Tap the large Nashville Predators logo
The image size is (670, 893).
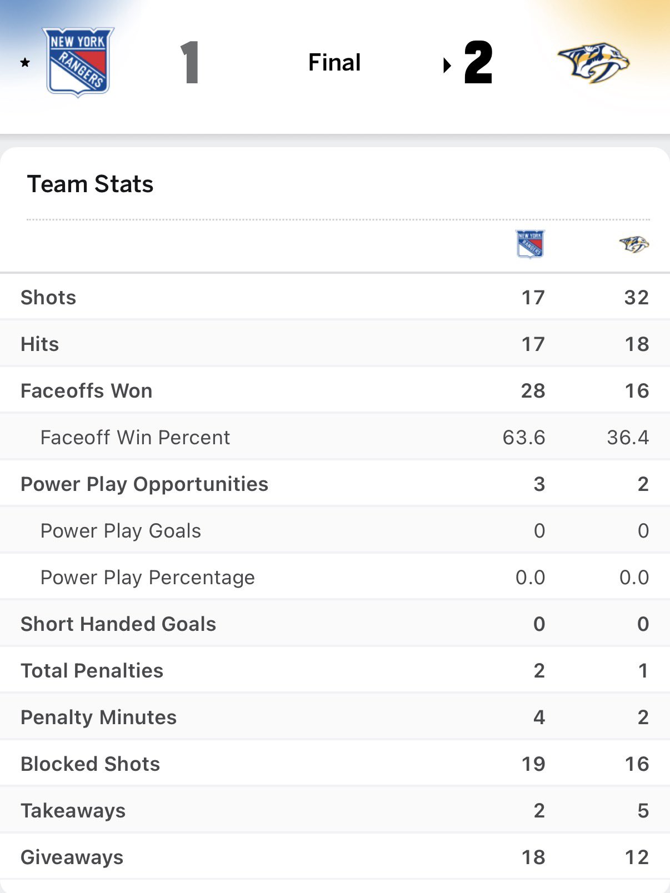click(x=593, y=62)
